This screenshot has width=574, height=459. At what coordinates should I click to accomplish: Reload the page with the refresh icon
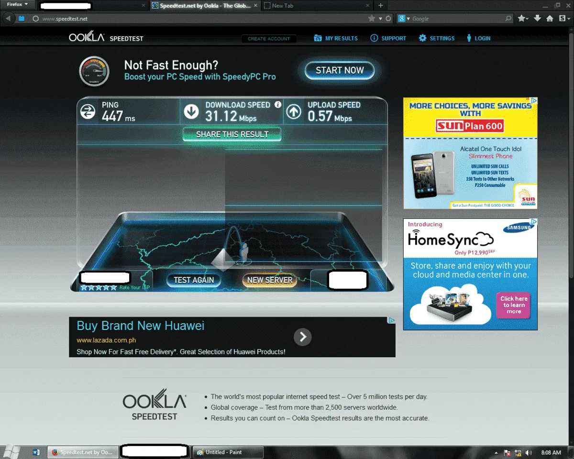pos(388,19)
